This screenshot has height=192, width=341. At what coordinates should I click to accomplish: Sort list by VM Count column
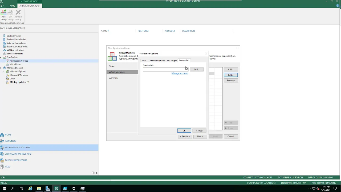click(170, 31)
